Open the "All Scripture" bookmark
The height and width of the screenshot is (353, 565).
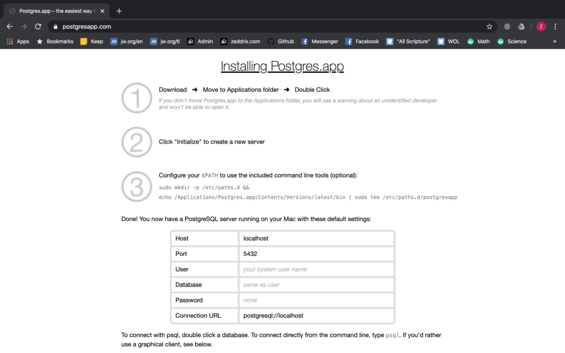408,41
